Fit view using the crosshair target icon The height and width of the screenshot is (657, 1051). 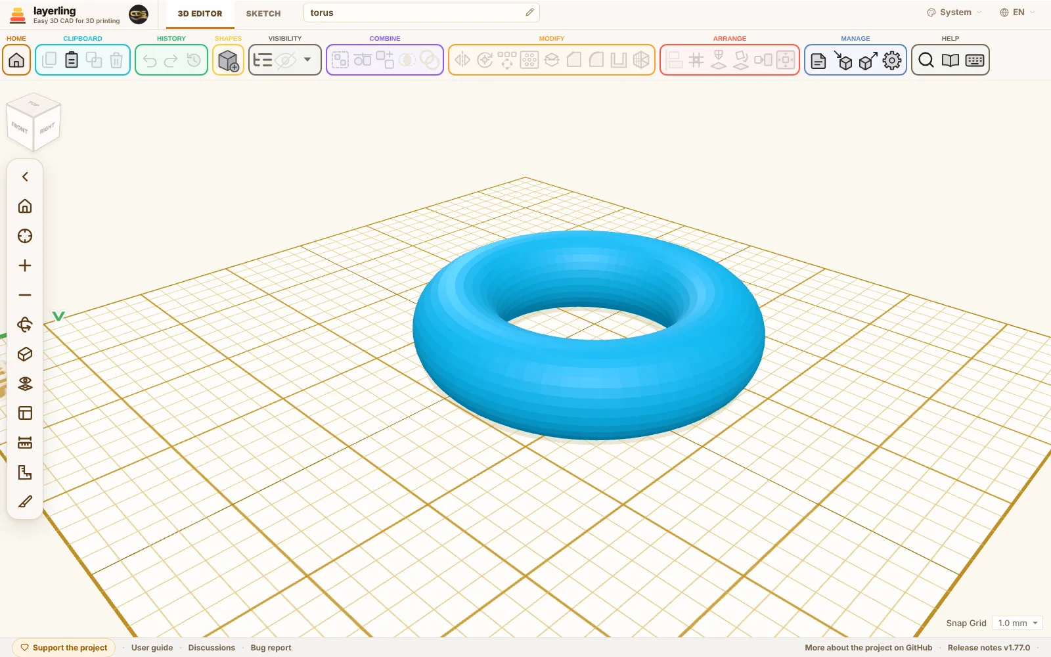click(x=25, y=236)
